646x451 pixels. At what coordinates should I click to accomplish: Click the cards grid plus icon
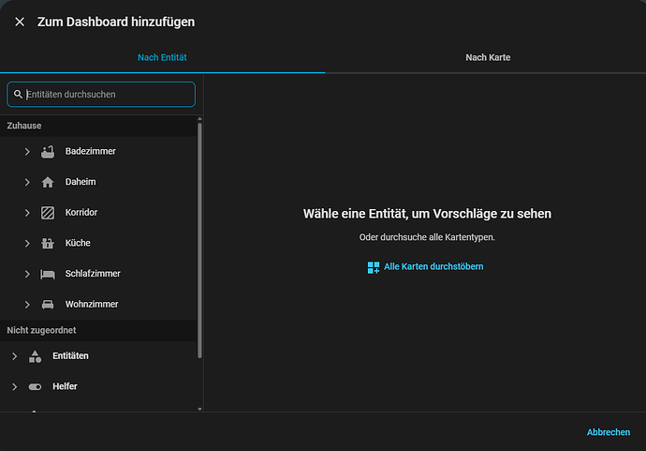coord(374,267)
